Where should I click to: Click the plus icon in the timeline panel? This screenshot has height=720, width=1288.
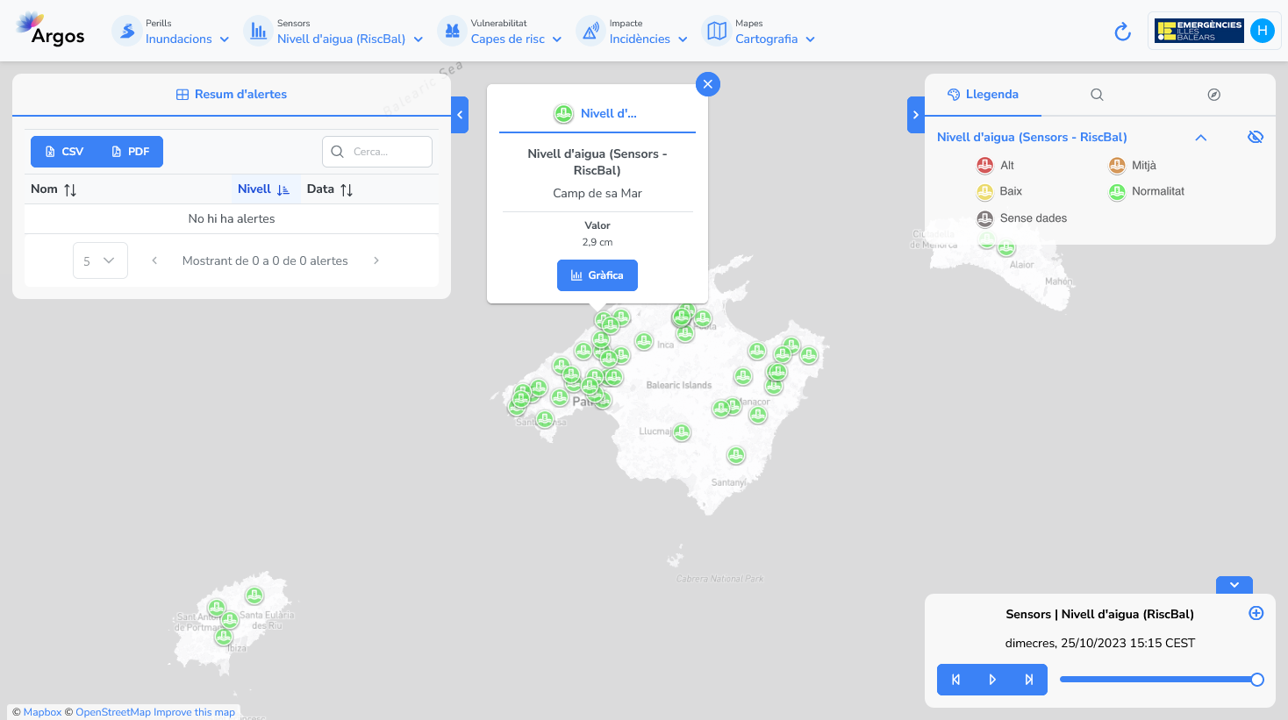[x=1256, y=613]
